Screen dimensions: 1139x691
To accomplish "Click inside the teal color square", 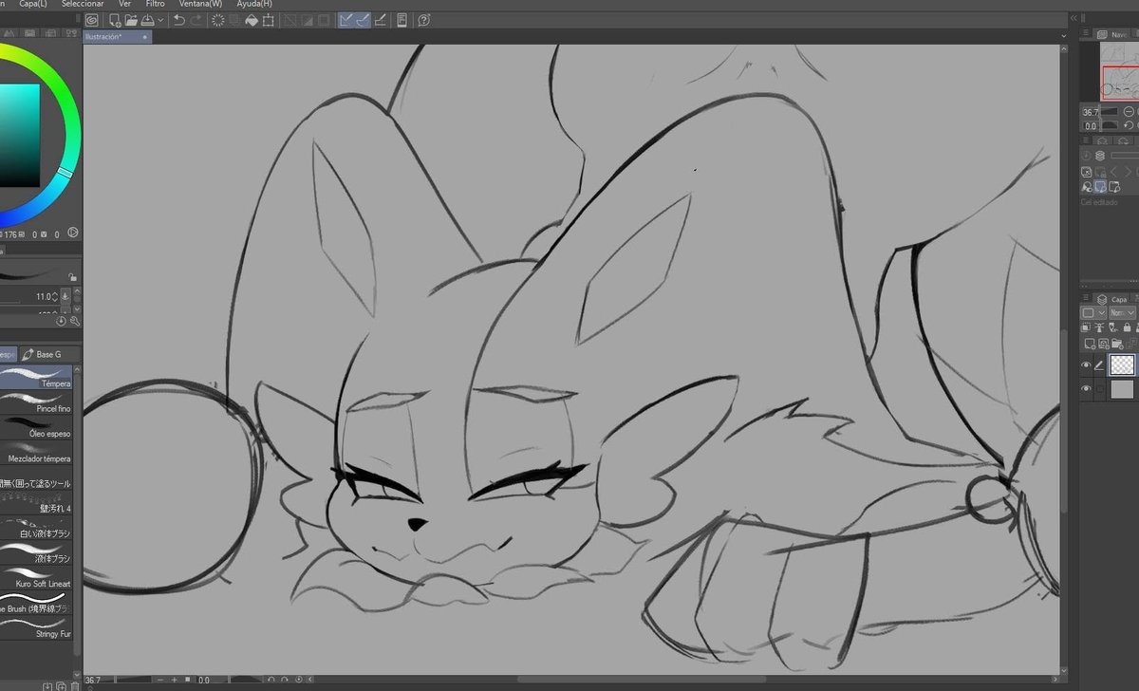I will pos(19,135).
